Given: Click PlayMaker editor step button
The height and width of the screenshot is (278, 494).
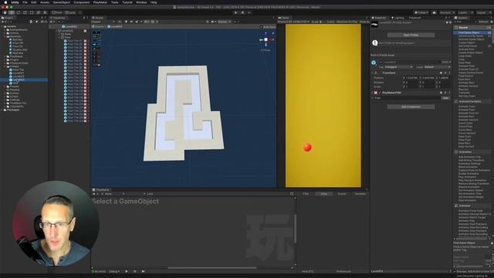Looking at the screenshot, I should click(143, 271).
